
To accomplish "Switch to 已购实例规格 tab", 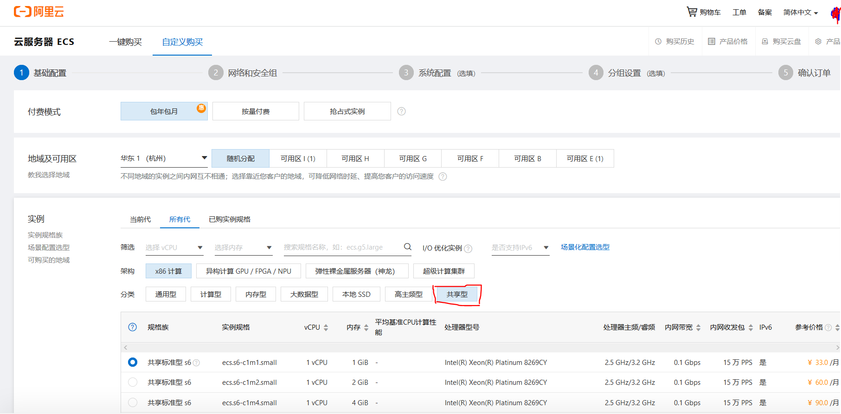I will point(230,219).
